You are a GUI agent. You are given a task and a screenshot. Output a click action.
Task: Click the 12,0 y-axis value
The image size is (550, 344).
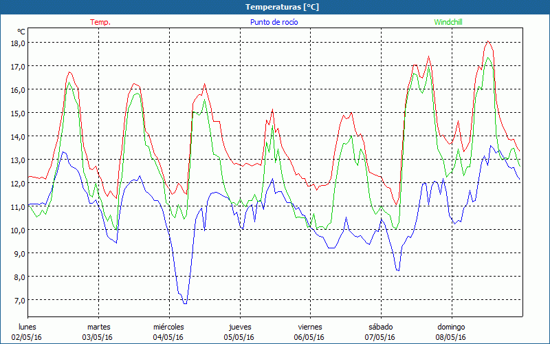coord(18,183)
